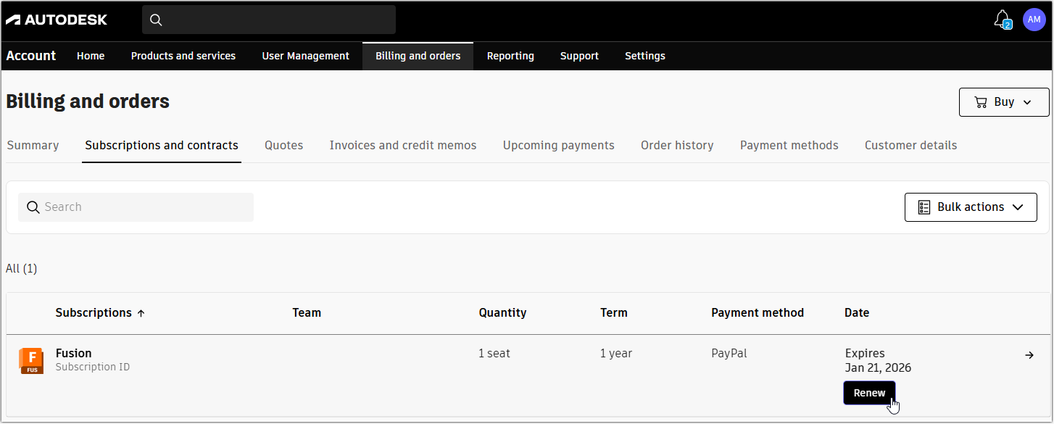This screenshot has width=1054, height=424.
Task: Open the Reporting menu
Action: [510, 56]
